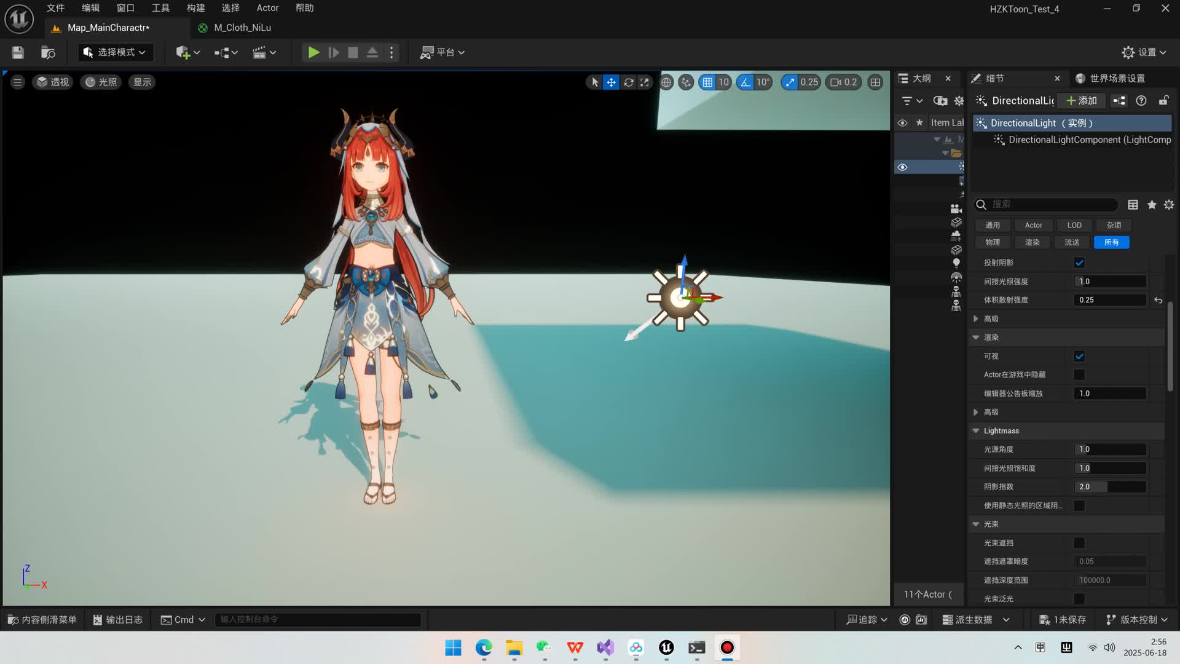This screenshot has width=1180, height=664.
Task: Select the 渲染 category filter
Action: (1032, 243)
